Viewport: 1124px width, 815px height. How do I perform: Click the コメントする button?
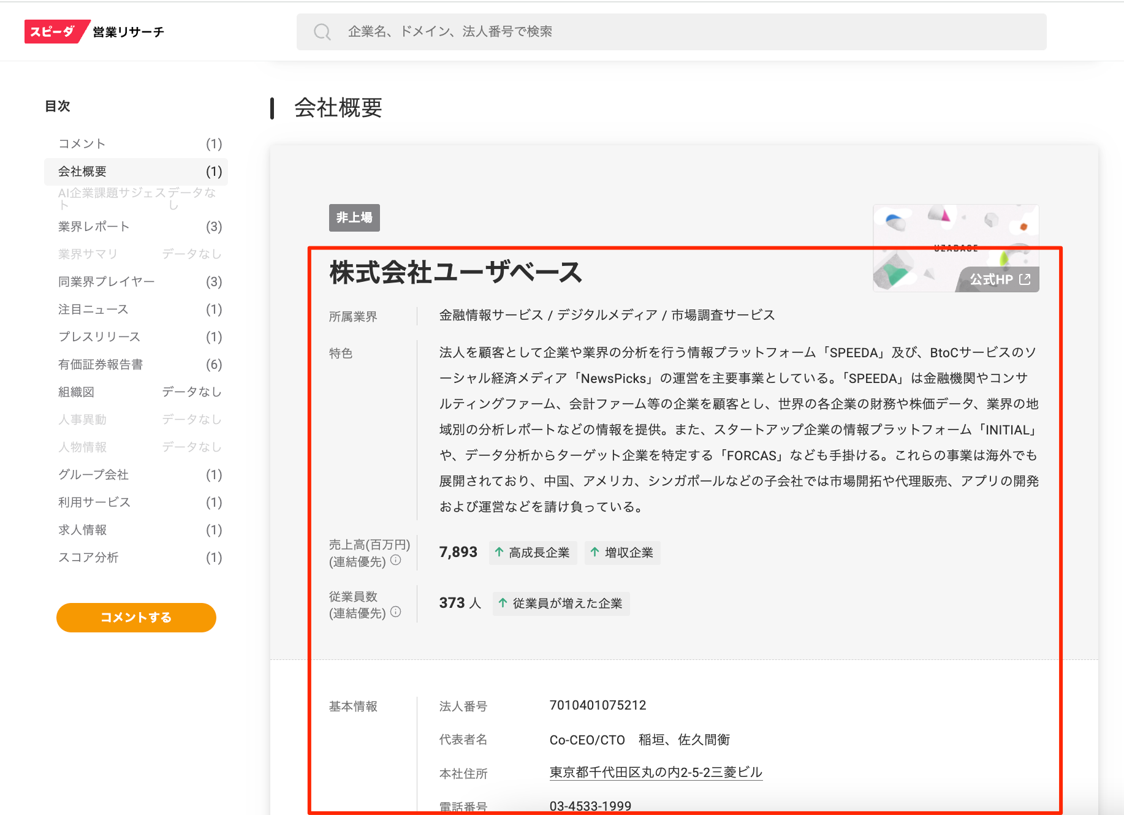tap(136, 617)
